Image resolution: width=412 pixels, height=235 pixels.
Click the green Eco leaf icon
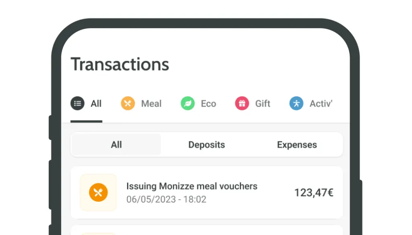point(187,104)
